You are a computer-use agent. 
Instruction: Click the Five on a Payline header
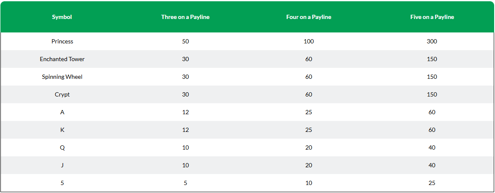coord(432,17)
